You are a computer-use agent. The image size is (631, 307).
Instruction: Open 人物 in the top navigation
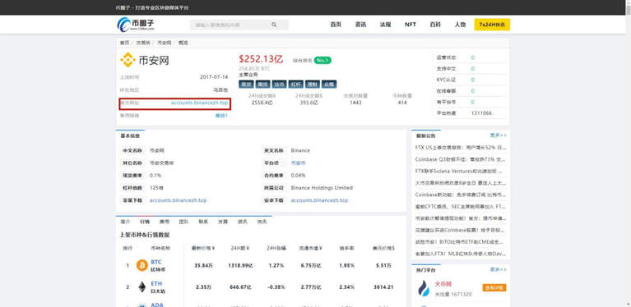pos(461,25)
